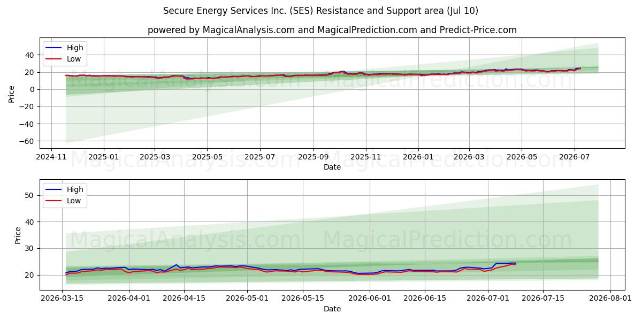Click the '2026-04-01' tick label
This screenshot has width=642, height=321.
[x=129, y=299]
